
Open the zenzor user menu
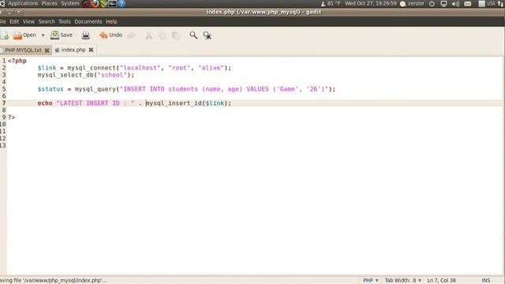click(x=412, y=3)
